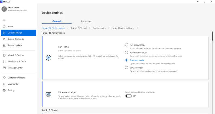Click the My ASUS Devices icon
The image size is (215, 114).
pos(4,55)
